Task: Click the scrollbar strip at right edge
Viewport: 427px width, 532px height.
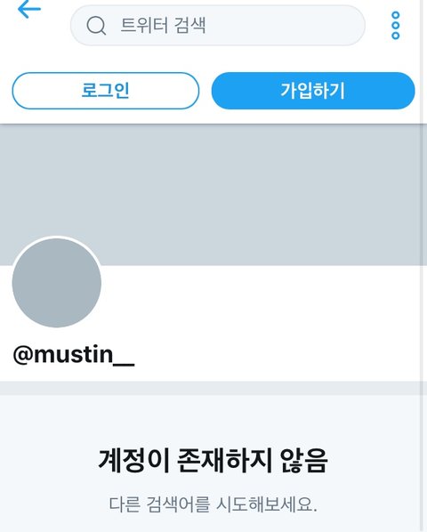Action: click(x=423, y=266)
